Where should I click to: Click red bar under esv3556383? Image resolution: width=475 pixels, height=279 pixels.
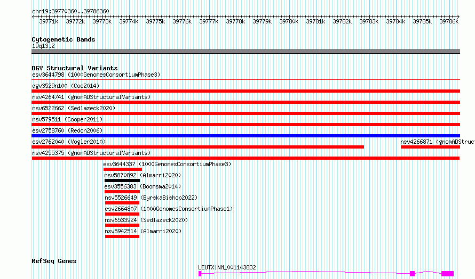(x=122, y=192)
